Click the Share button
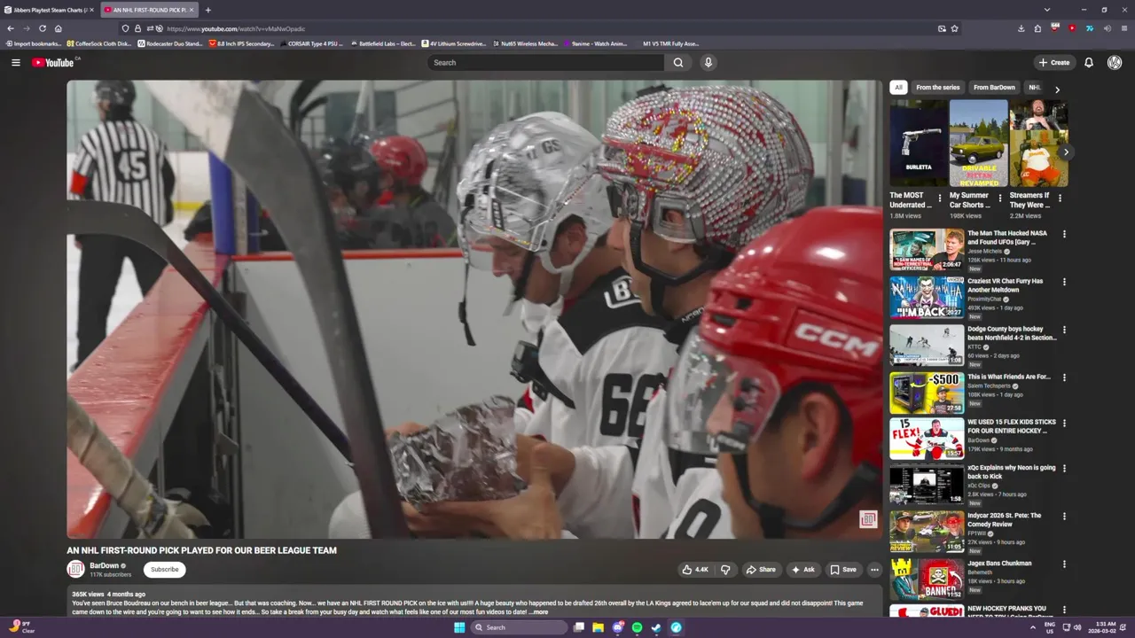This screenshot has height=638, width=1135. pyautogui.click(x=761, y=570)
